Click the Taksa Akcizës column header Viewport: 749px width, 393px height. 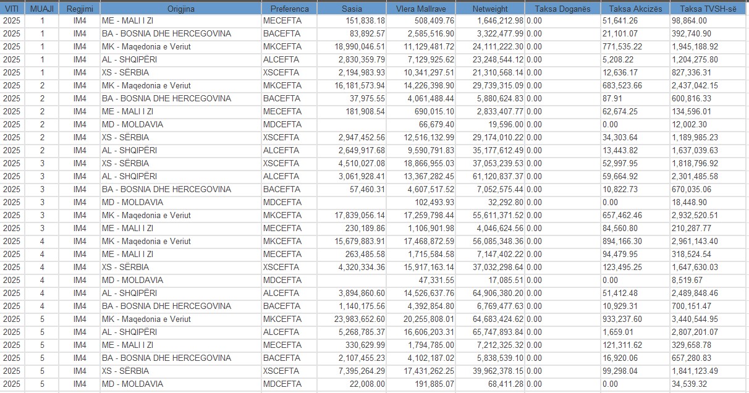635,9
